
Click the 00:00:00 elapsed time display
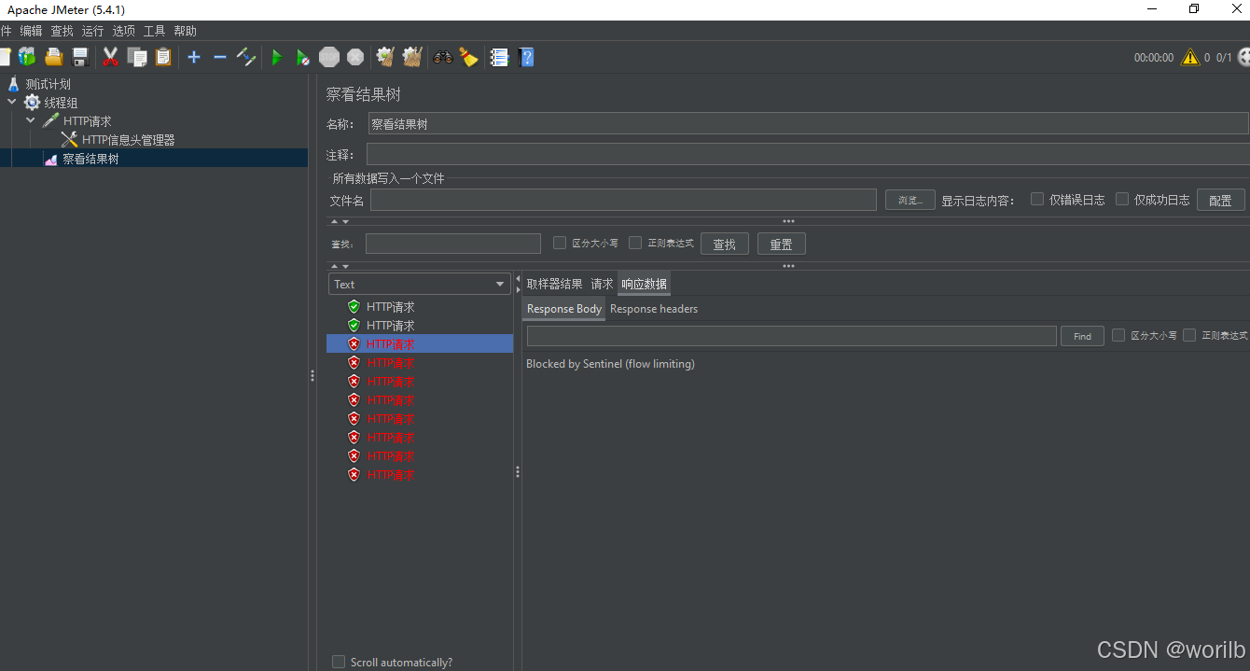click(1154, 58)
